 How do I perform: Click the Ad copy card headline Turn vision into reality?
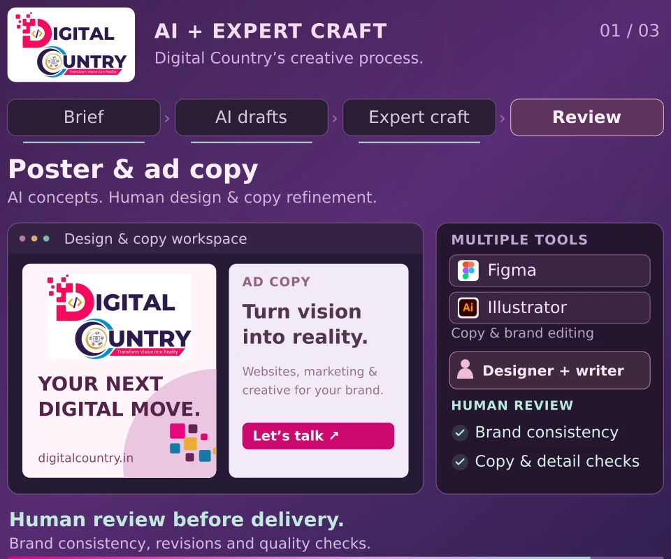tap(305, 324)
